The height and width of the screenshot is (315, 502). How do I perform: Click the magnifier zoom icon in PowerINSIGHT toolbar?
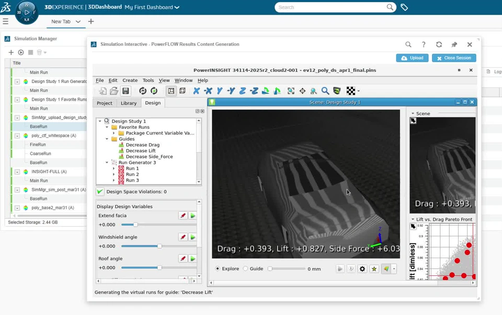[x=325, y=91]
